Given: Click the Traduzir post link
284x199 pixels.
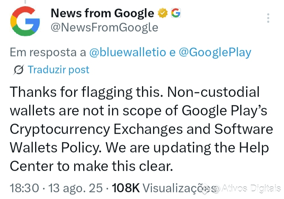Looking at the screenshot, I should click(58, 70).
